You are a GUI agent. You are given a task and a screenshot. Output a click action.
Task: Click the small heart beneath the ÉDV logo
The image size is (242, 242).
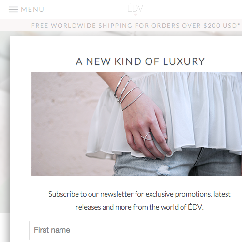(136, 15)
